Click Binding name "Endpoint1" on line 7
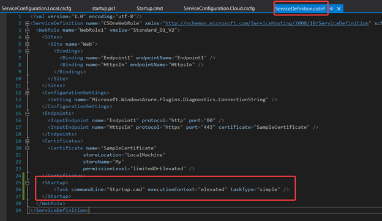382x221 pixels. (118, 58)
